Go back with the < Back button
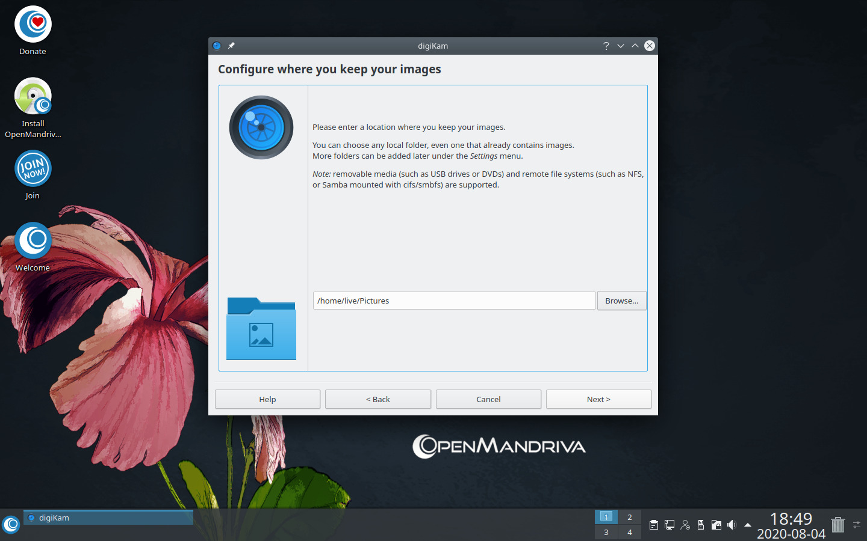 coord(378,399)
